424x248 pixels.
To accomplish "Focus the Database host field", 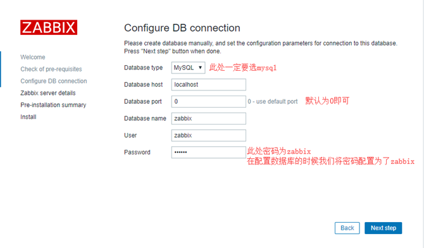I will tap(208, 85).
